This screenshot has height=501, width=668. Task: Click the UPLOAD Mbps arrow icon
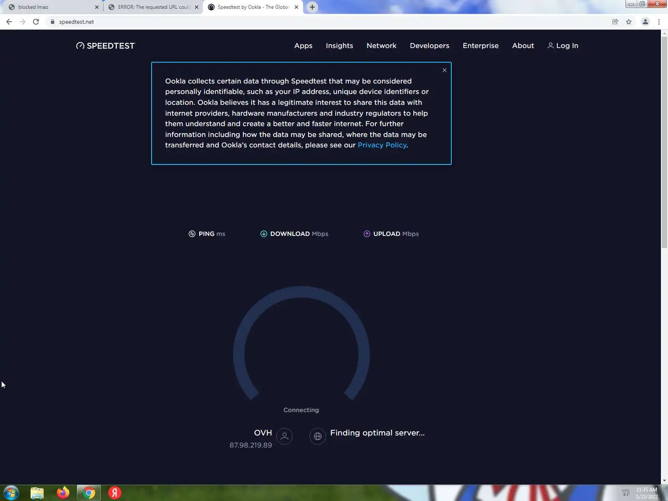tap(367, 234)
